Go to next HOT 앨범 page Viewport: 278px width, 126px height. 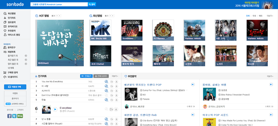coord(60,16)
